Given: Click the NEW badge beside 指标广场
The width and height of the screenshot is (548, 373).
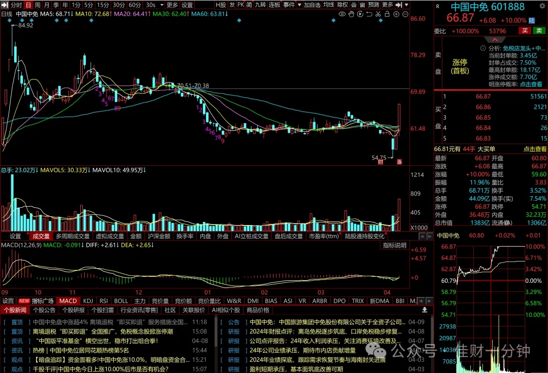Looking at the screenshot, I should click(24, 301).
